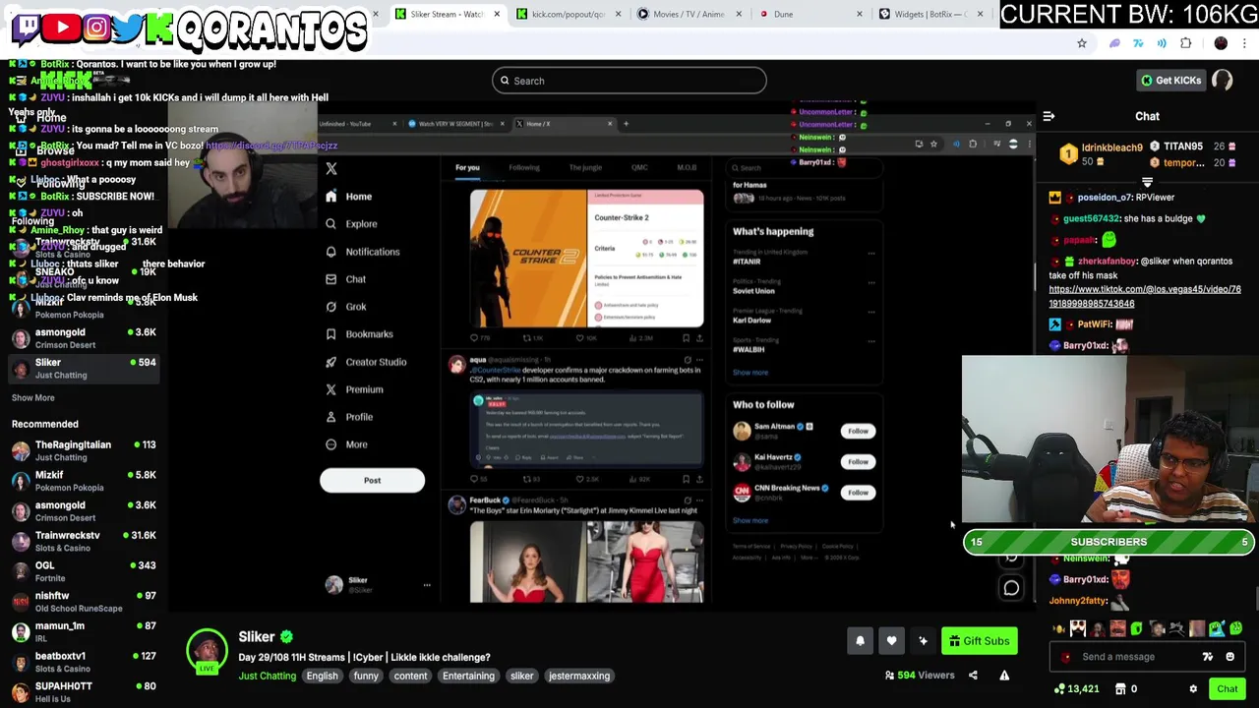Viewport: 1259px width, 708px height.
Task: Click the Gift Subs button
Action: click(x=979, y=641)
